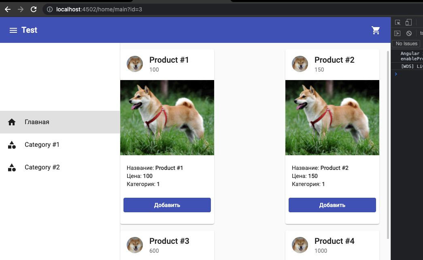The width and height of the screenshot is (423, 260).
Task: Toggle the DevTools device toolbar icon
Action: point(408,22)
